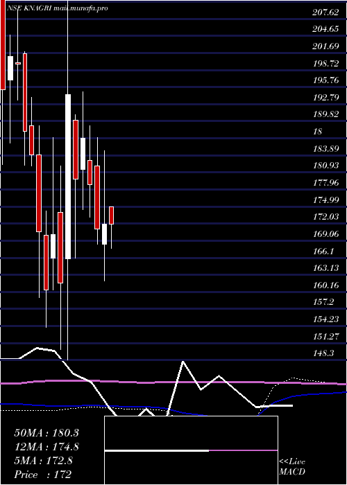Click the 189.82 price label

click(x=326, y=114)
